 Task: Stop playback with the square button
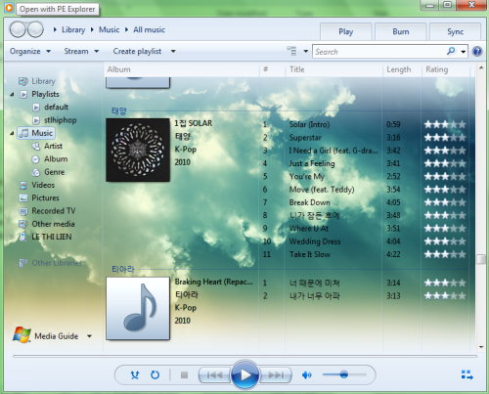(x=184, y=375)
